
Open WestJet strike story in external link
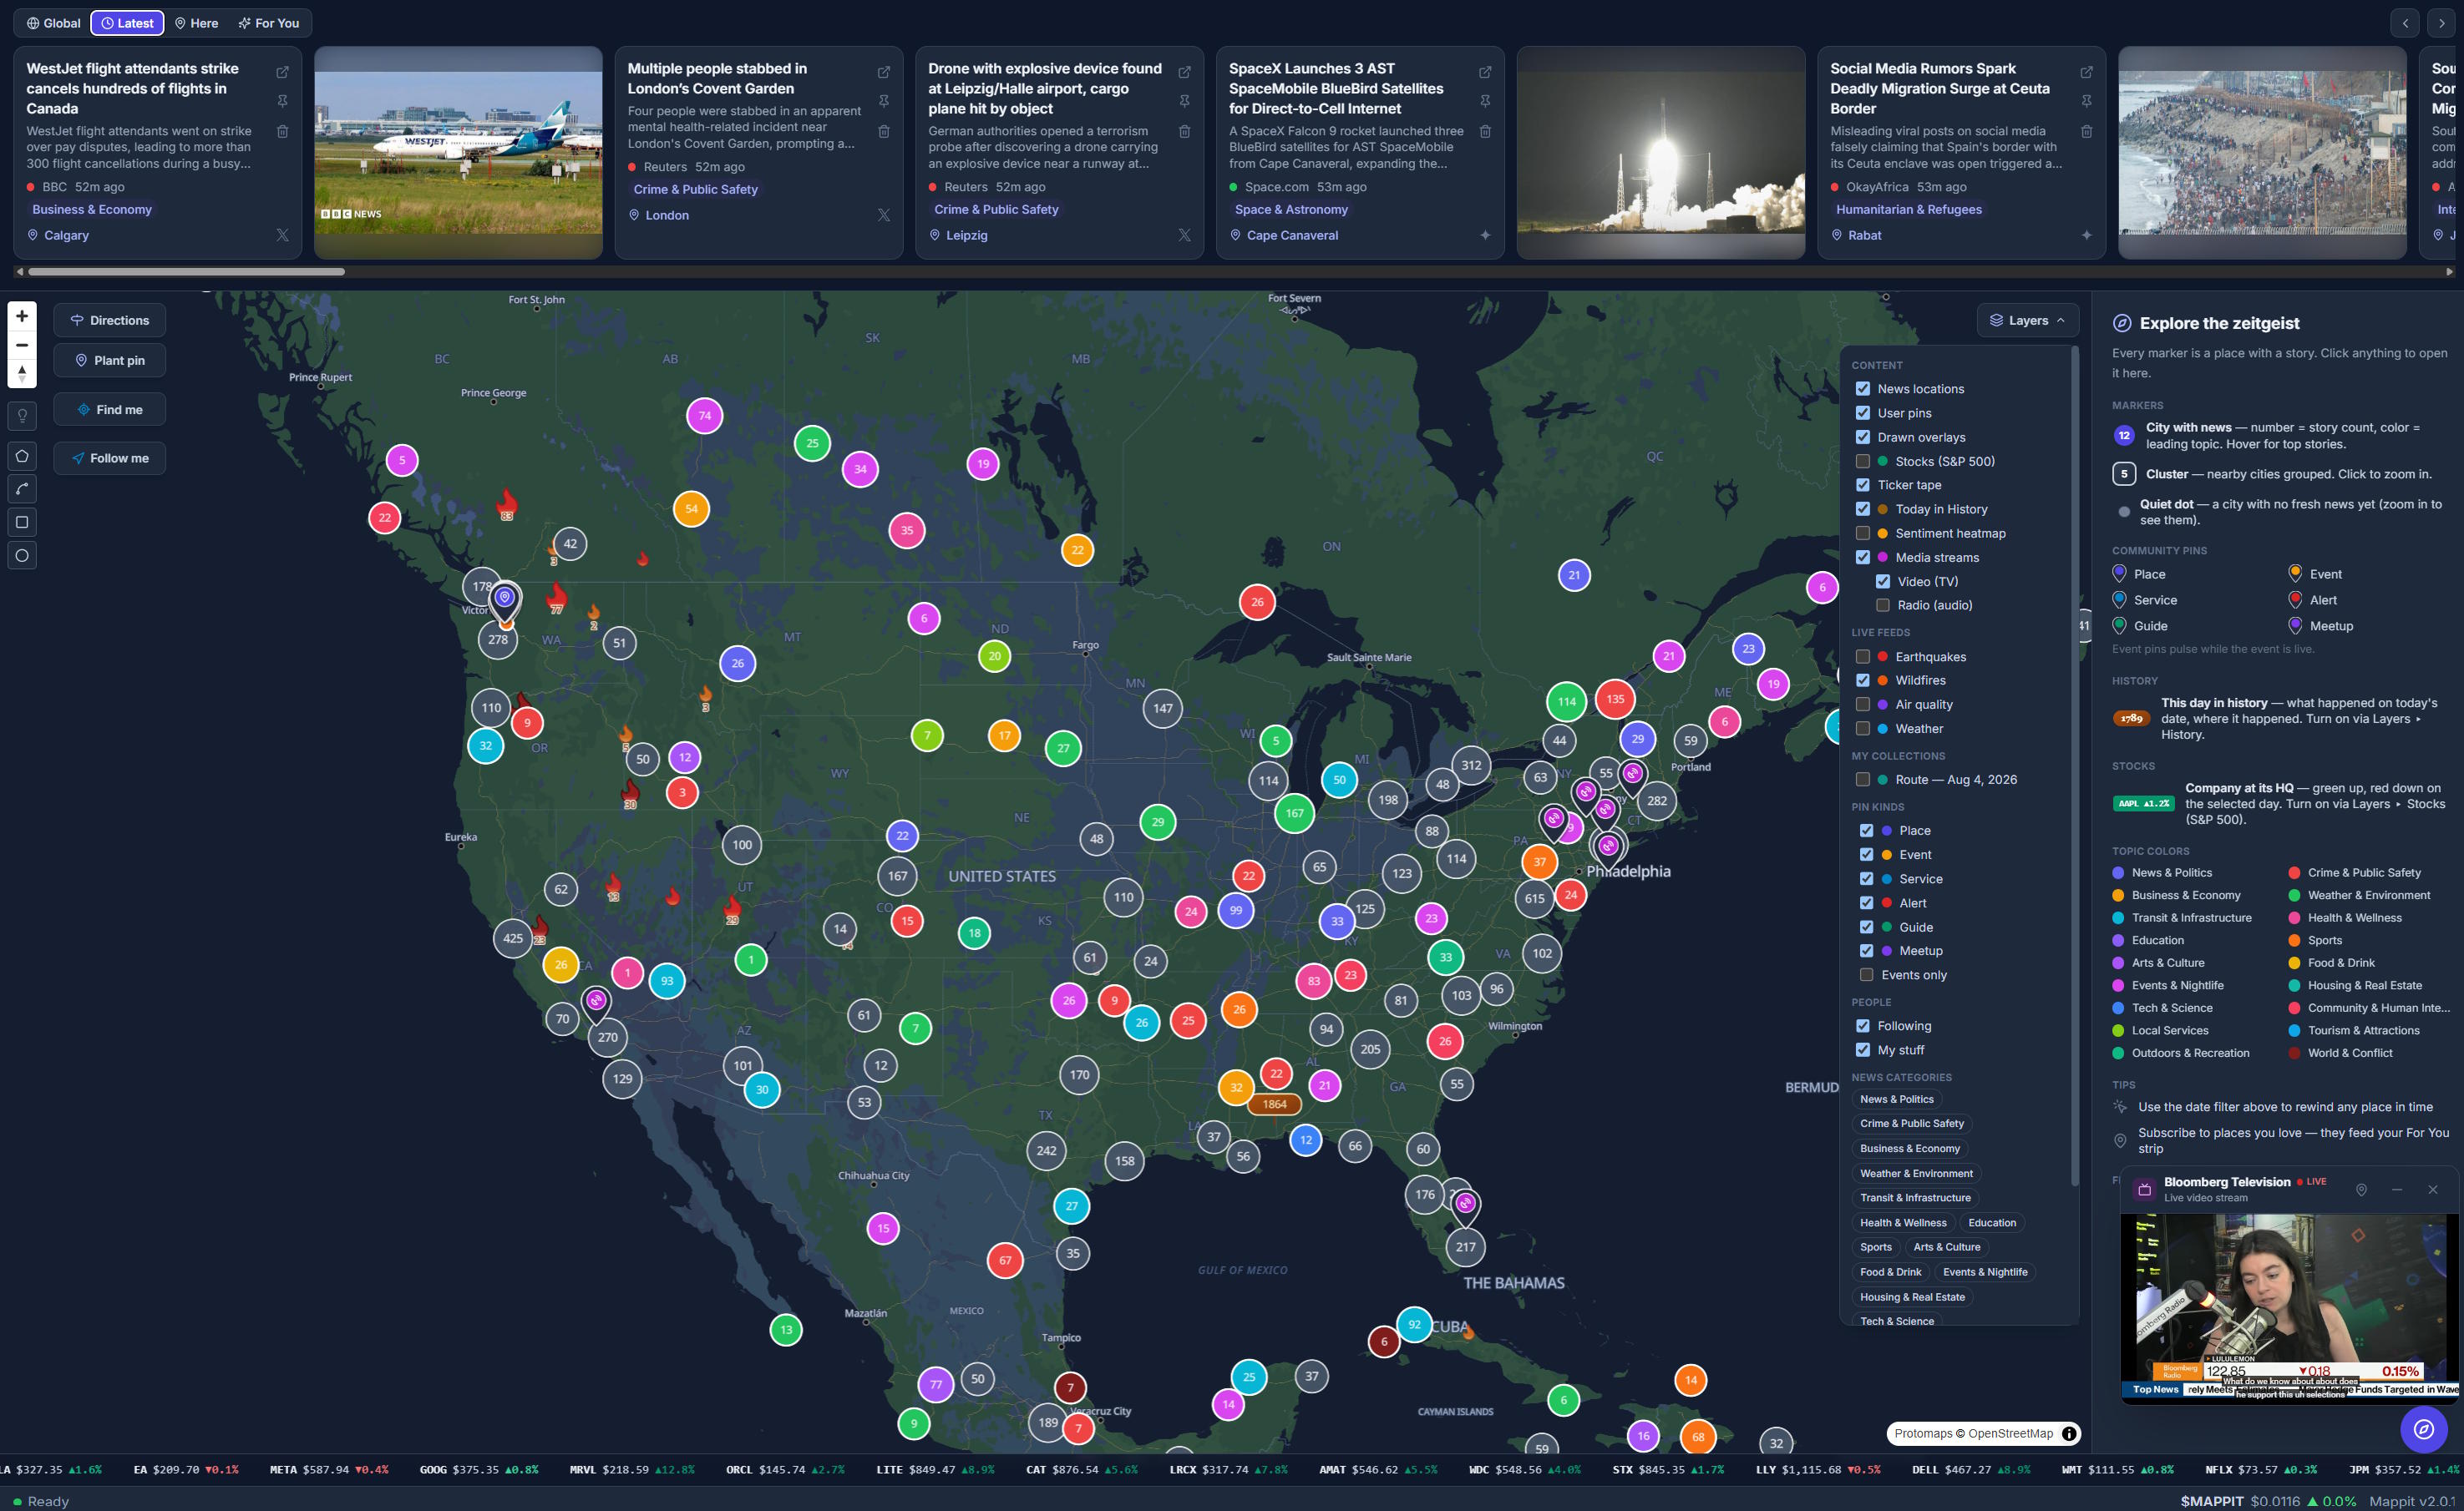(x=283, y=72)
